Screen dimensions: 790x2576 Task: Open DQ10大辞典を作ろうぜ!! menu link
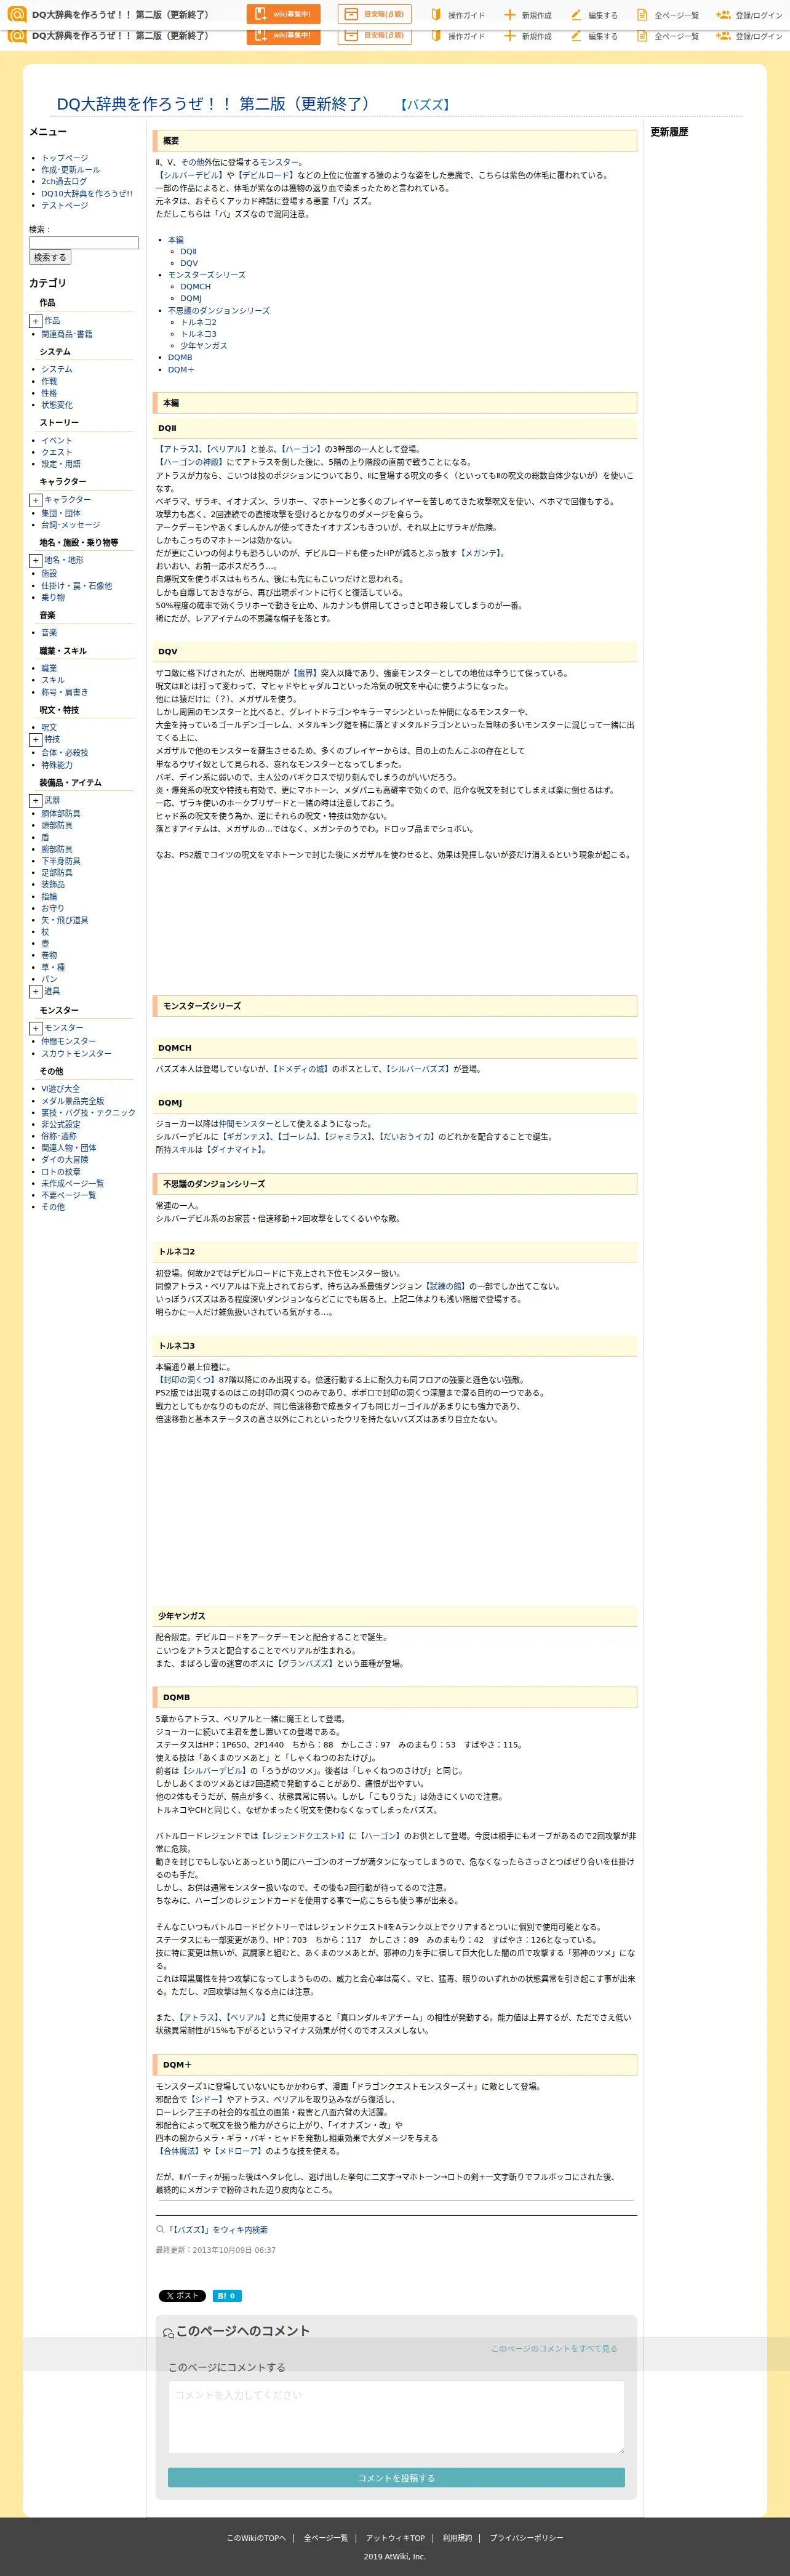[86, 194]
